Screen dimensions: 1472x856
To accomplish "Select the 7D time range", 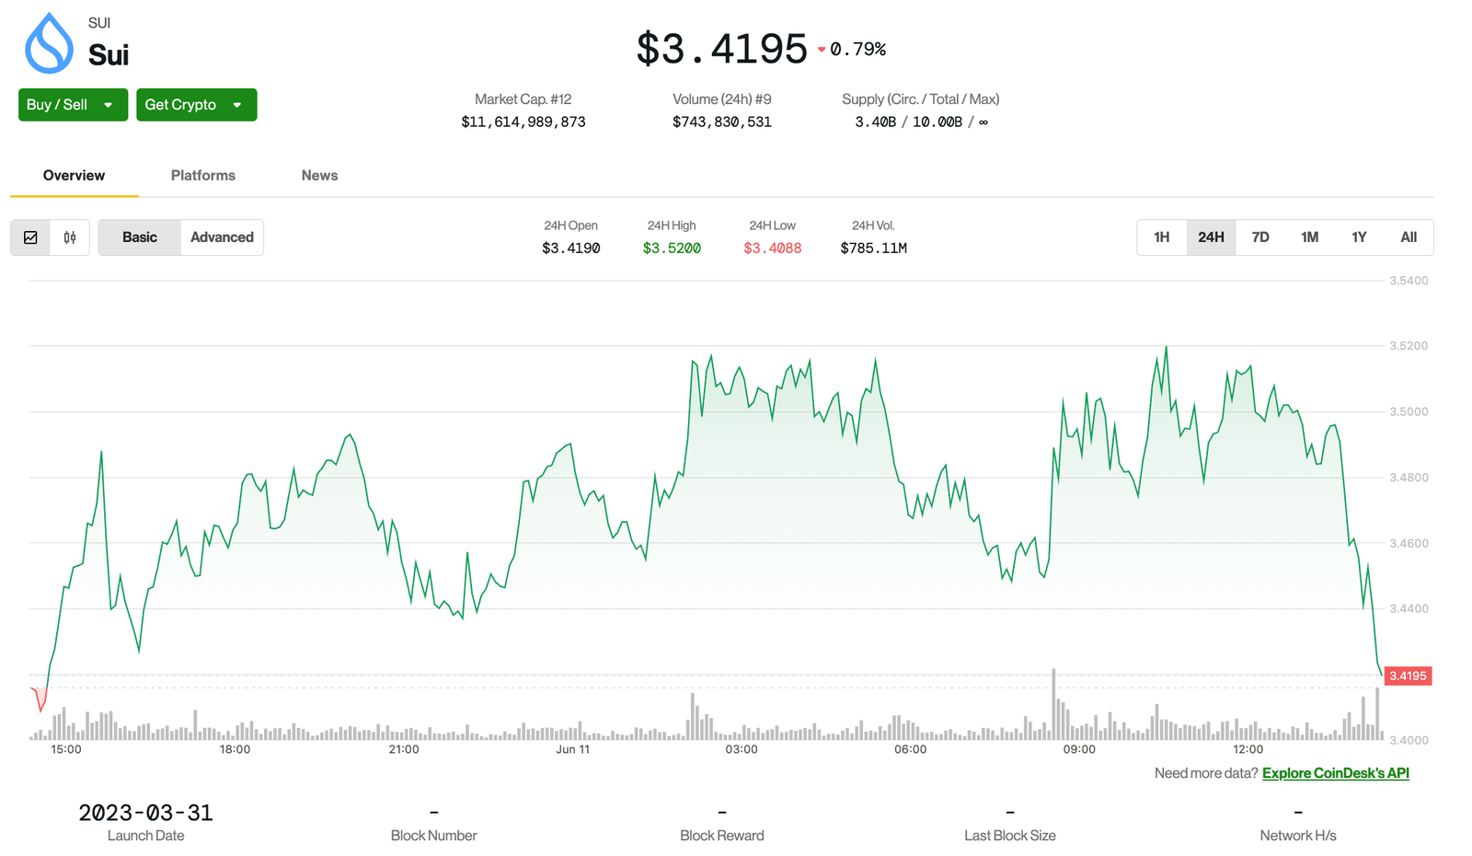I will 1259,237.
